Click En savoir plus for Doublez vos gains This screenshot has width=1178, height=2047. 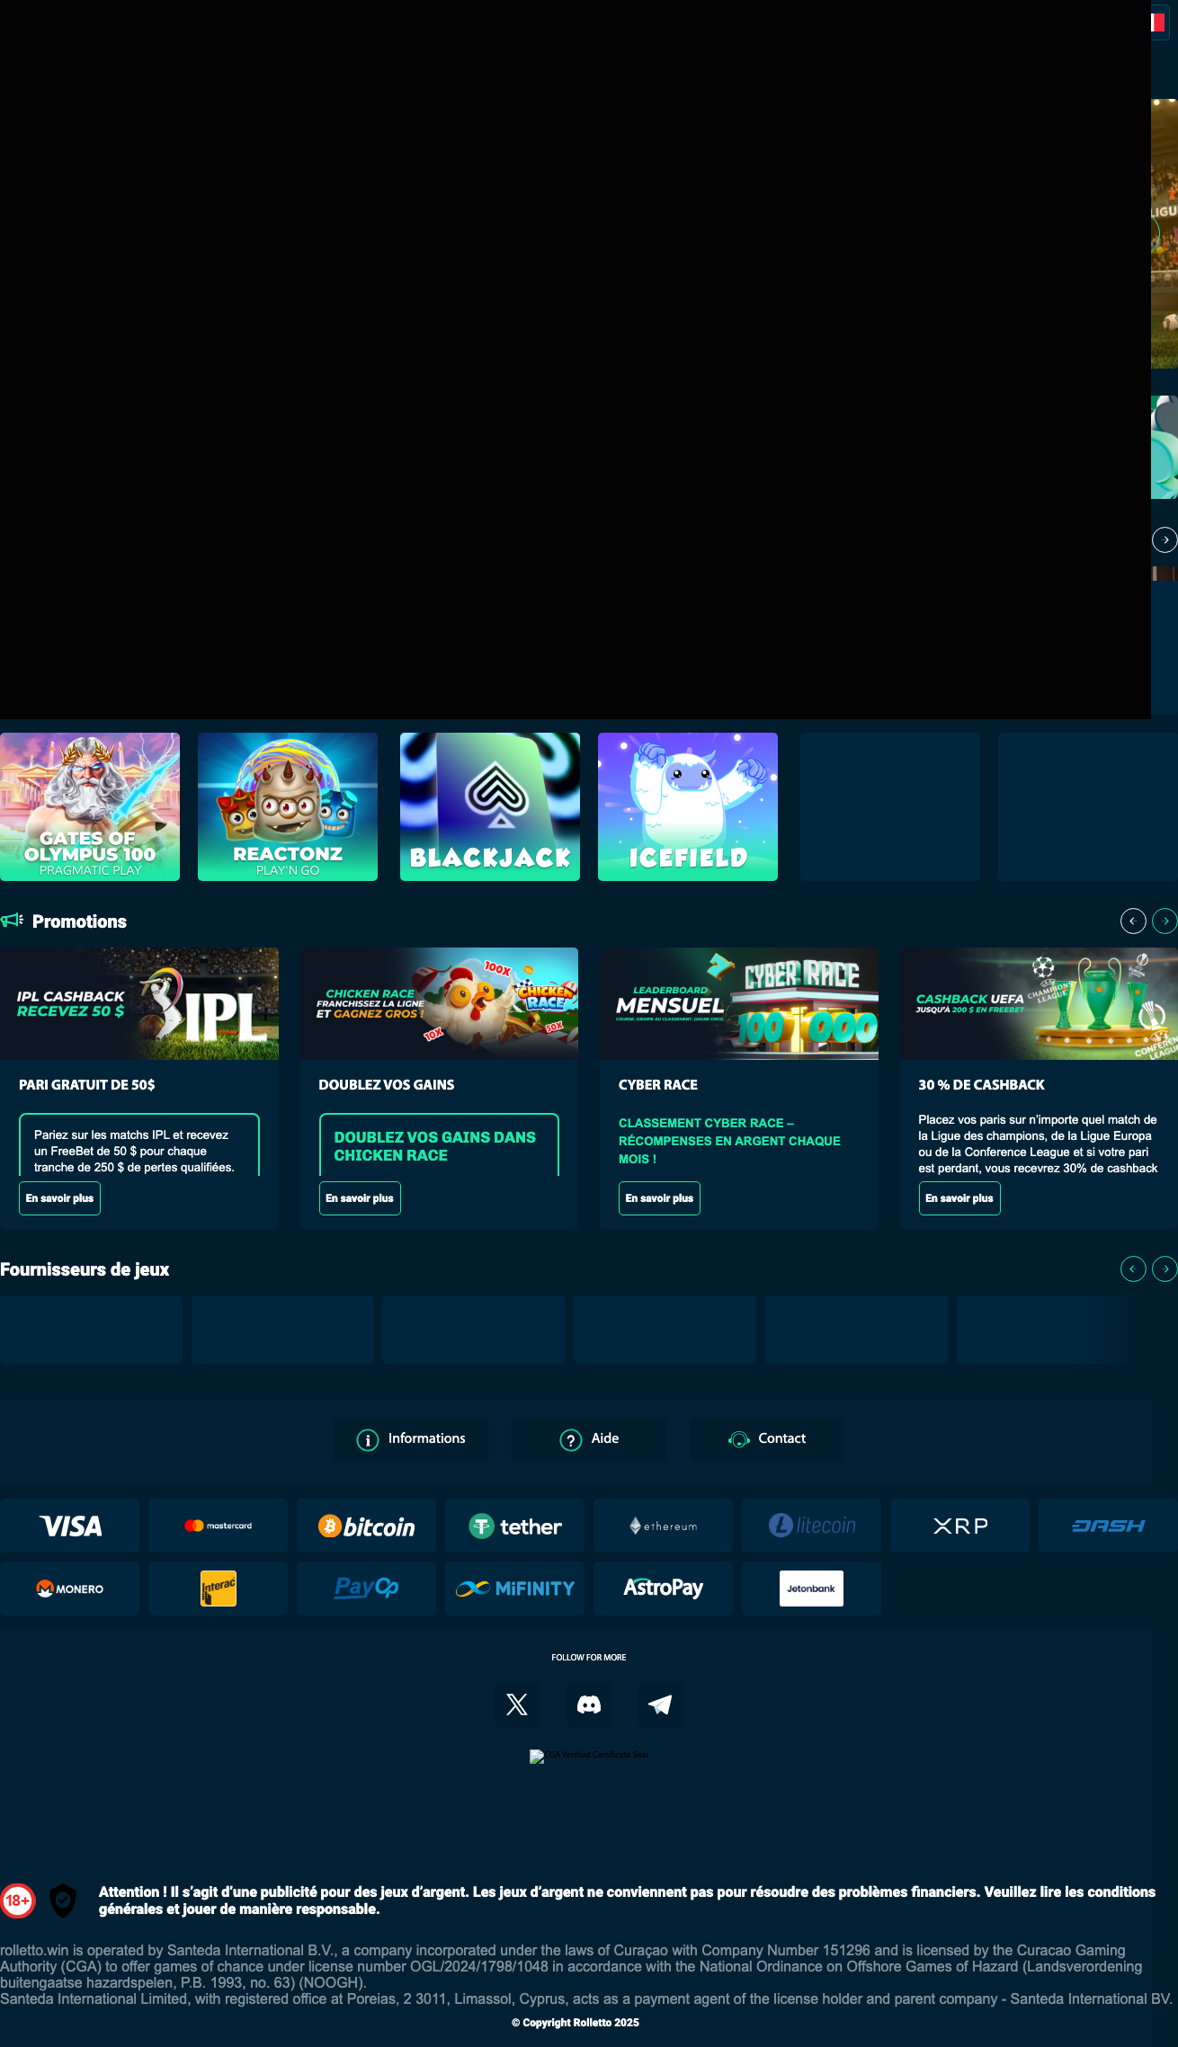click(x=360, y=1198)
